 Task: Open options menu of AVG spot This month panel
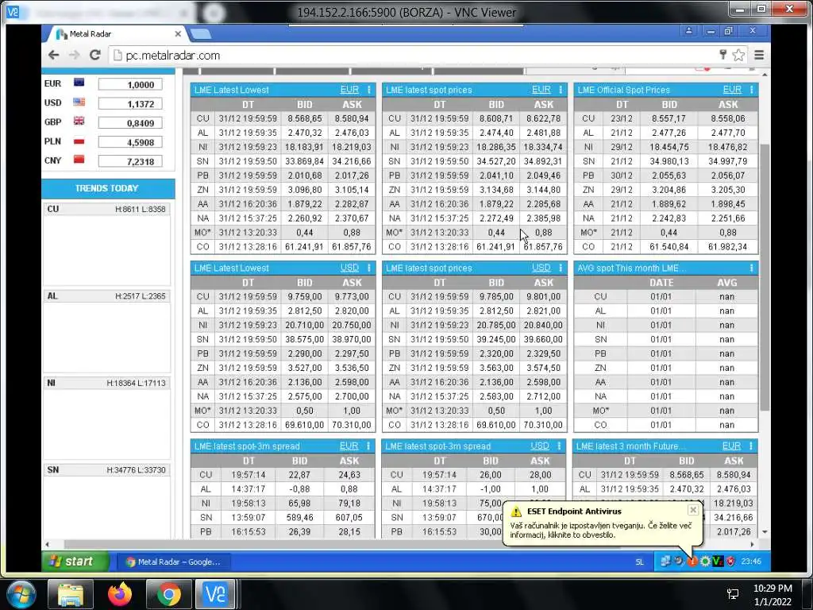click(x=751, y=268)
